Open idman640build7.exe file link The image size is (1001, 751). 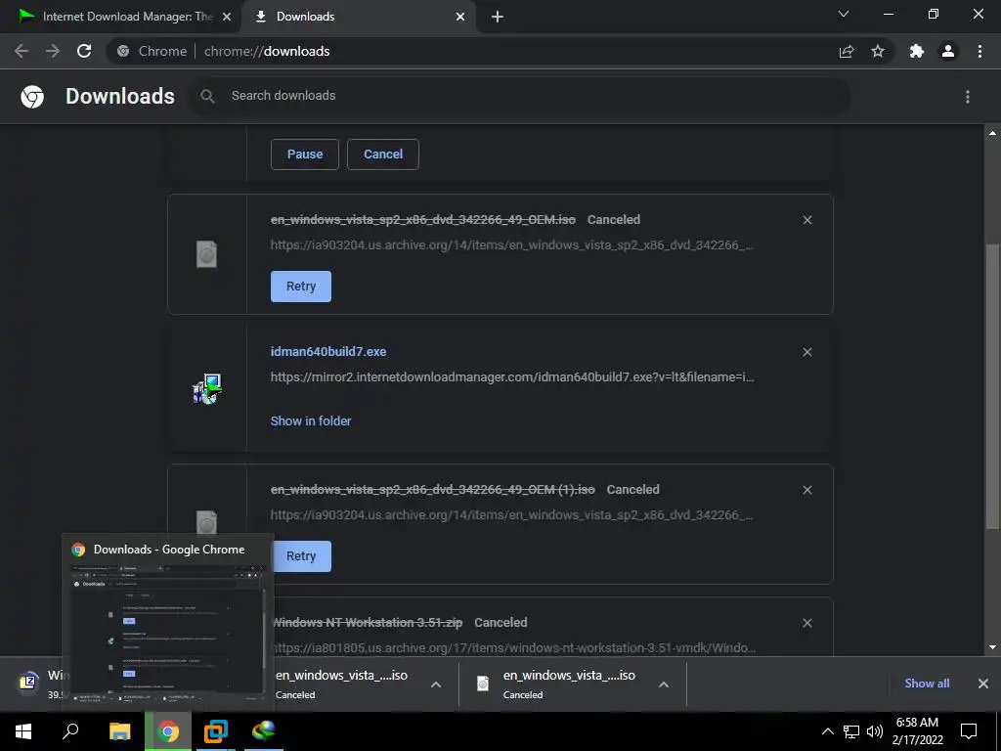point(328,351)
